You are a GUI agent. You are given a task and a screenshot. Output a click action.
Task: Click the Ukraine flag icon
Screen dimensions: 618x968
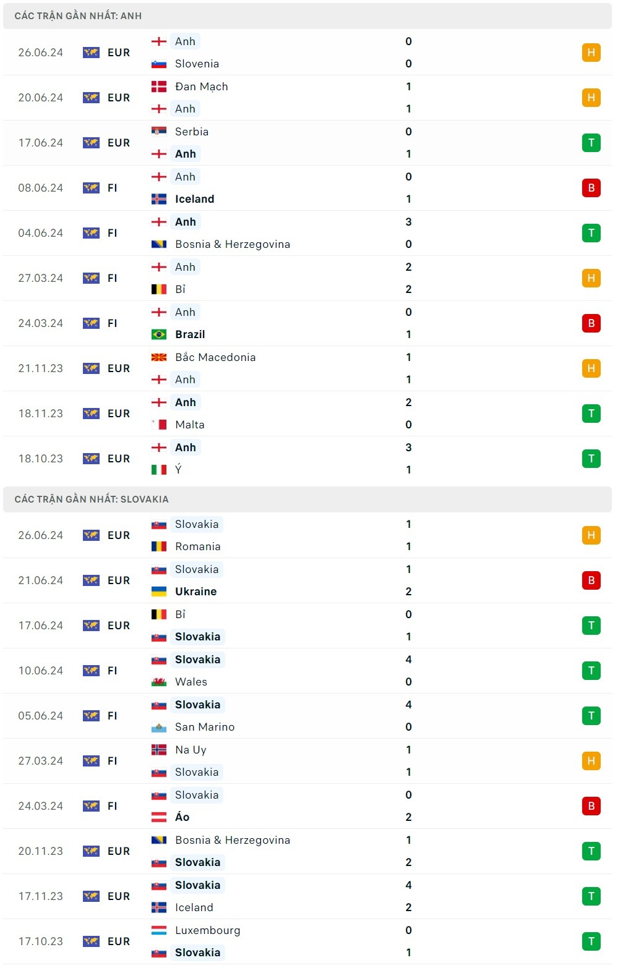pyautogui.click(x=159, y=592)
